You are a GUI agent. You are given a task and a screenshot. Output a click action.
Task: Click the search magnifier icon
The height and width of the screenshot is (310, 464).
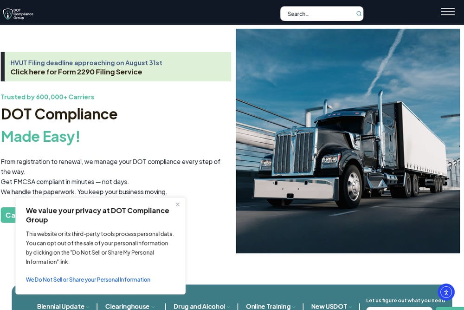(x=359, y=13)
